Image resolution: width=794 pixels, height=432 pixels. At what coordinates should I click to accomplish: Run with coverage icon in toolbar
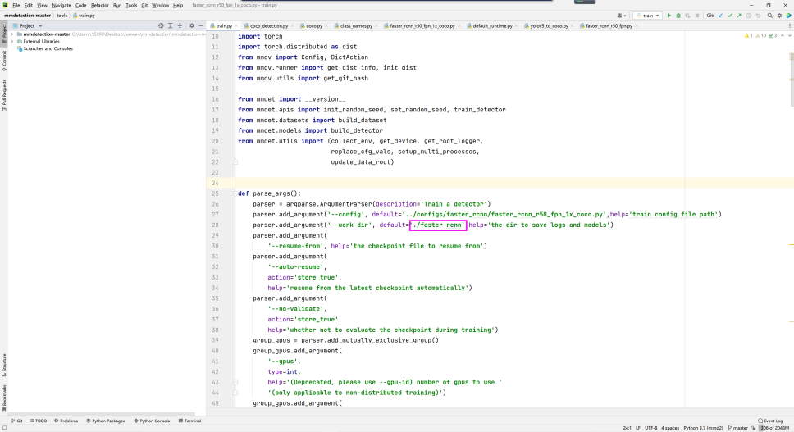(x=687, y=16)
